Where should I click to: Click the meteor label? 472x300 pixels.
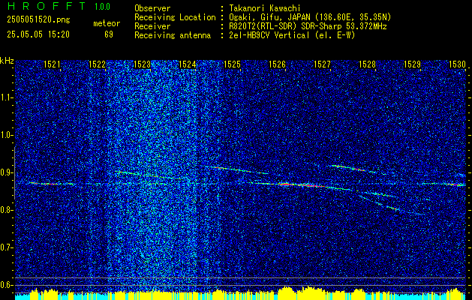(107, 23)
